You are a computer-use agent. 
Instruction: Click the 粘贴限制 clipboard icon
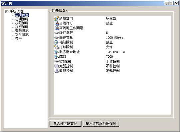(57, 42)
